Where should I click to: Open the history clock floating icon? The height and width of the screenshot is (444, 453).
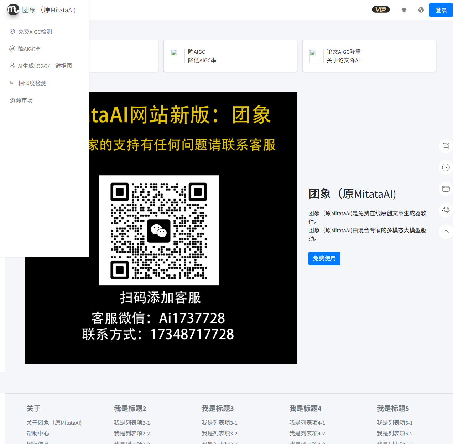pyautogui.click(x=446, y=167)
